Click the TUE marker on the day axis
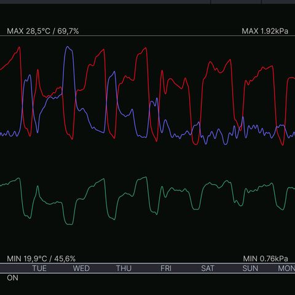 [x=39, y=269]
